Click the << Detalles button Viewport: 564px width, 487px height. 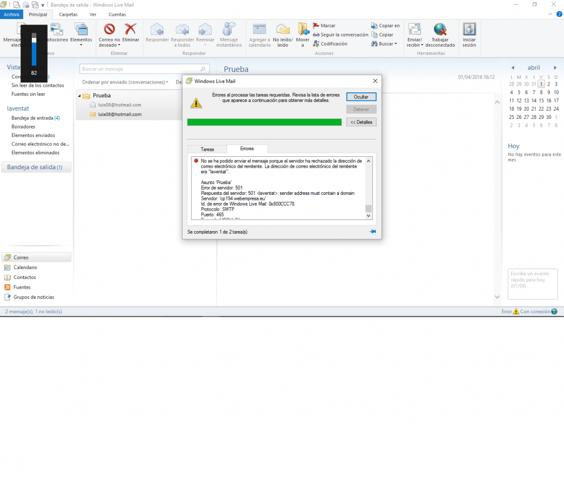pyautogui.click(x=361, y=122)
